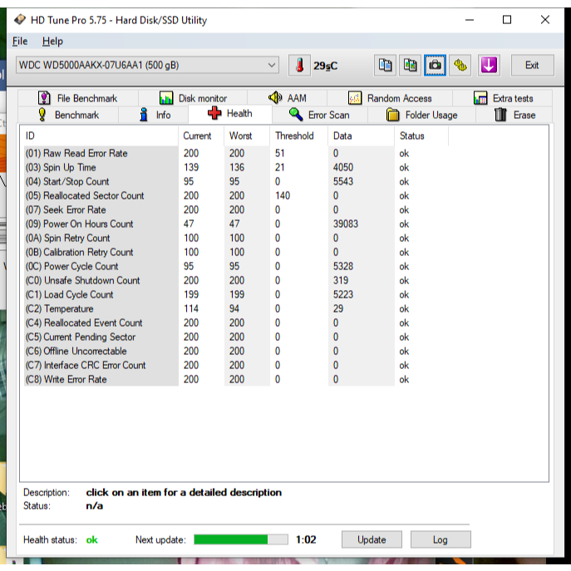The width and height of the screenshot is (571, 571).
Task: Open the options wrench icon
Action: [461, 65]
